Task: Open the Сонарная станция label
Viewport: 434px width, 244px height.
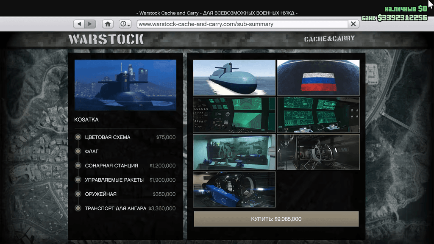Action: [111, 166]
